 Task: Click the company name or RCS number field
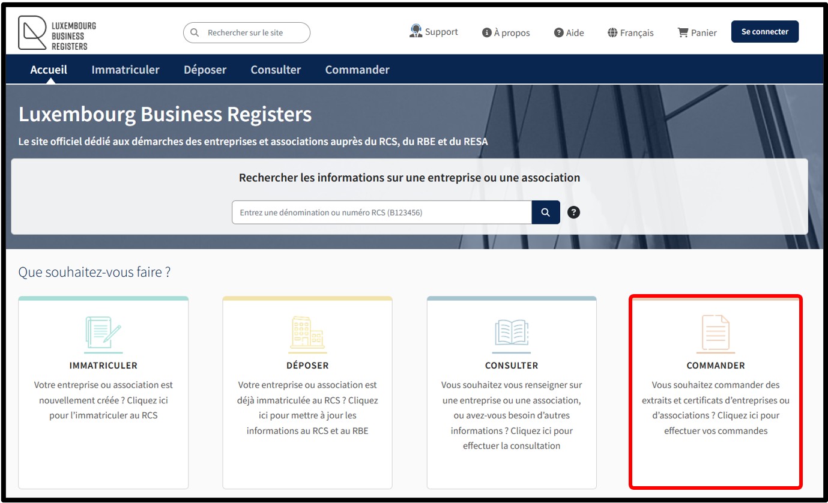coord(381,212)
